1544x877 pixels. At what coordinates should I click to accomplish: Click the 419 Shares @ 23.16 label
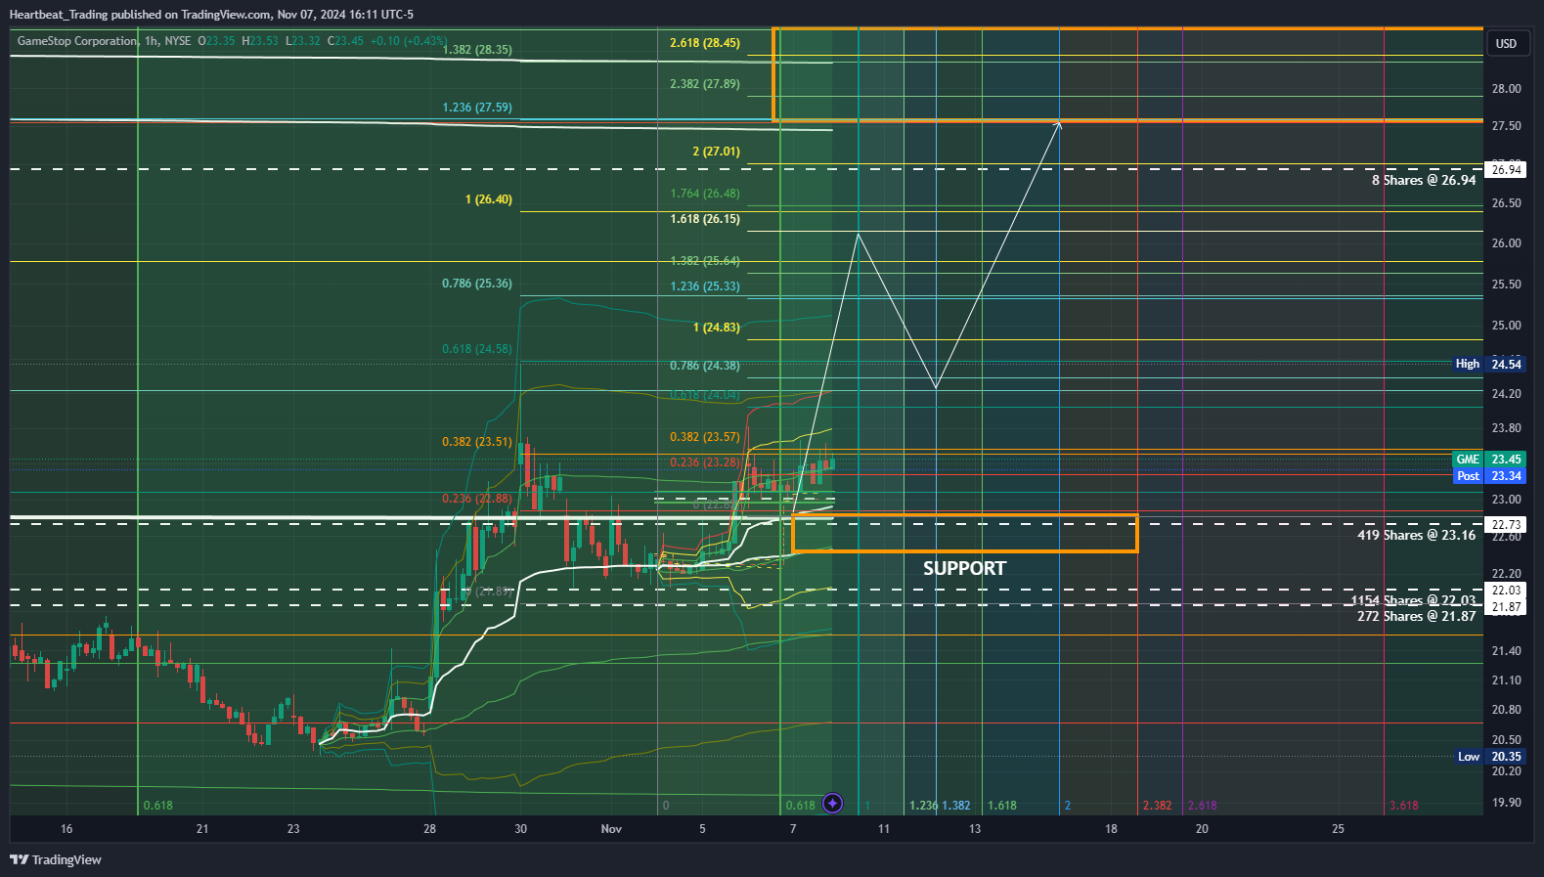point(1417,535)
